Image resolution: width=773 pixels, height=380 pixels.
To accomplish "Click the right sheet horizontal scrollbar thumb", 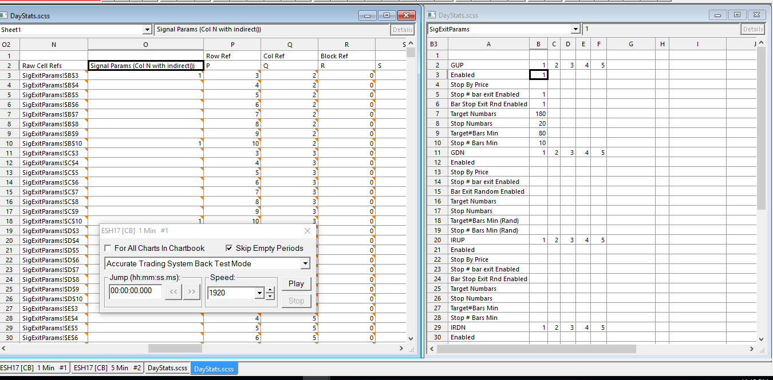I will pos(538,349).
